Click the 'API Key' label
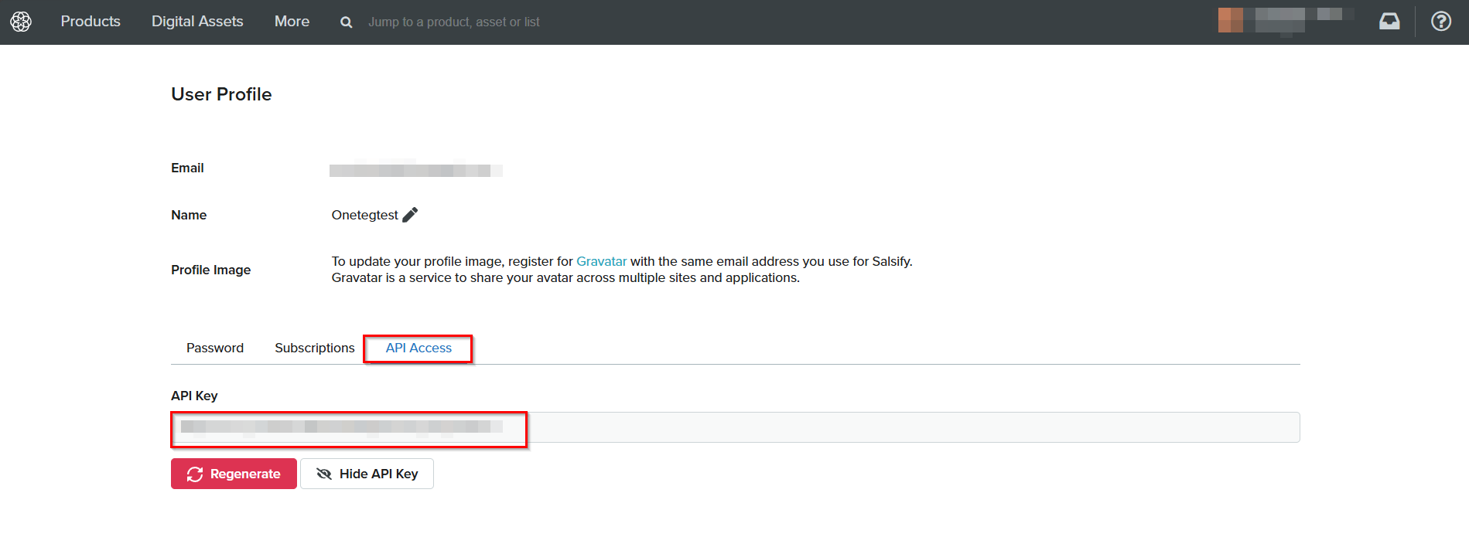The width and height of the screenshot is (1469, 554). pyautogui.click(x=194, y=396)
